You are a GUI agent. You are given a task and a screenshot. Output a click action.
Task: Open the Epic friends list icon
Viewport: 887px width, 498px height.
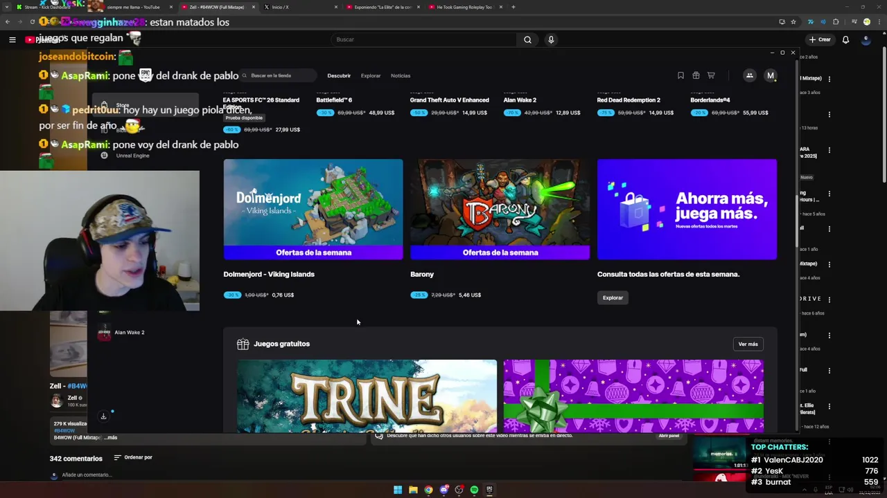[749, 75]
